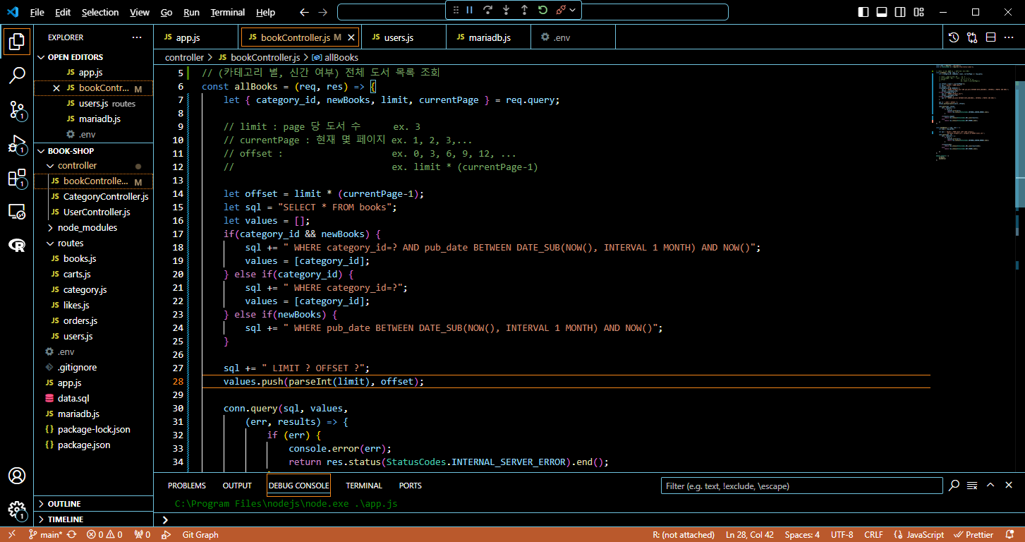Viewport: 1025px width, 542px height.
Task: Expand OUTLINE section
Action: (93, 504)
